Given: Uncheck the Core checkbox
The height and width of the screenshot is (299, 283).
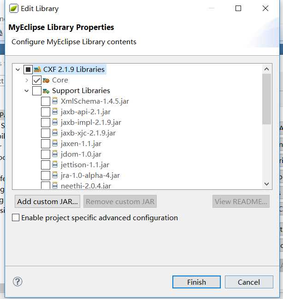Looking at the screenshot, I should tap(36, 80).
